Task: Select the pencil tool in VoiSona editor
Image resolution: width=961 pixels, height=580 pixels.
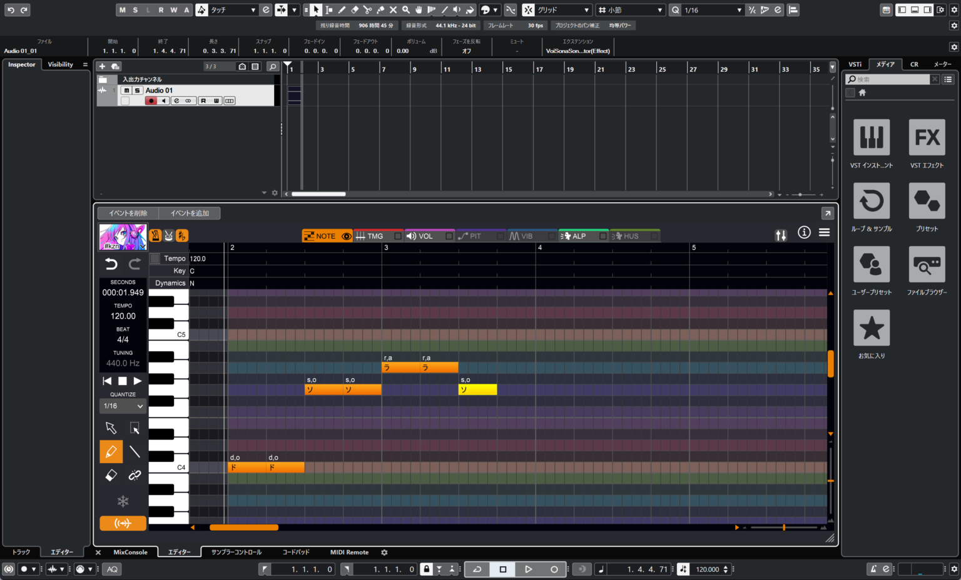Action: pyautogui.click(x=111, y=451)
